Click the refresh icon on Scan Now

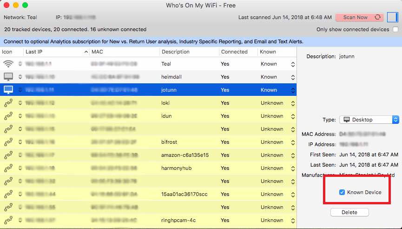tap(377, 17)
